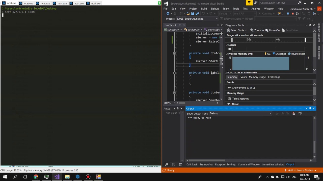Open the Debug menu
This screenshot has width=323, height=181.
(x=215, y=9)
